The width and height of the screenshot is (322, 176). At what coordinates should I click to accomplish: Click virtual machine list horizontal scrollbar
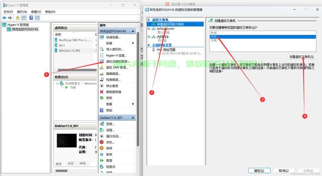coord(77,70)
